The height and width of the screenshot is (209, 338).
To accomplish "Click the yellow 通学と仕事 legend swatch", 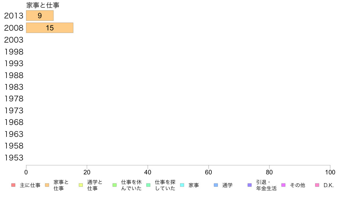I will [81, 185].
